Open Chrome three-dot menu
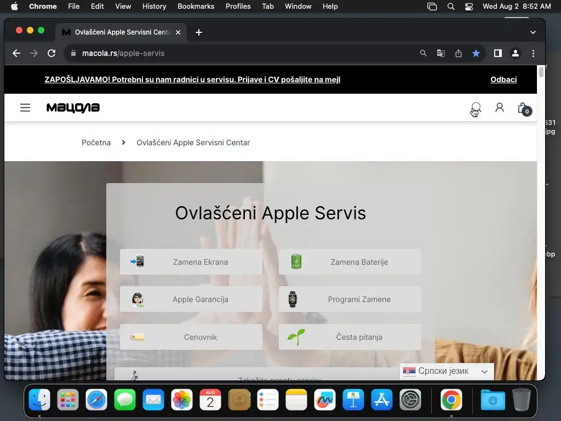This screenshot has height=421, width=561. 533,53
